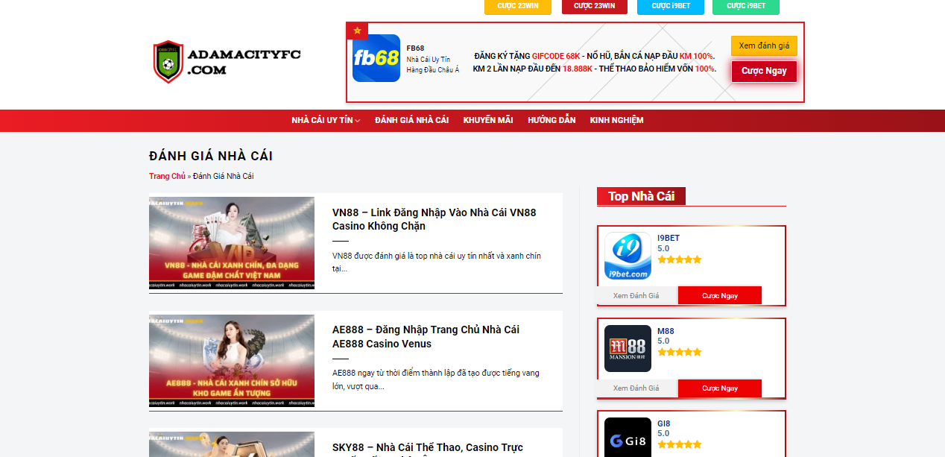This screenshot has width=945, height=457.
Task: Click Xem đánh giá in FB68 banner
Action: pos(764,45)
